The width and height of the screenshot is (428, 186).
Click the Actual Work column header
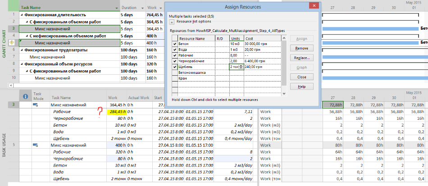(x=139, y=98)
